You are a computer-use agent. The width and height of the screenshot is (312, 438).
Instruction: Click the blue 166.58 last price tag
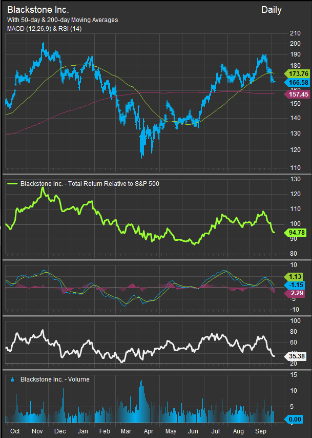(x=296, y=83)
